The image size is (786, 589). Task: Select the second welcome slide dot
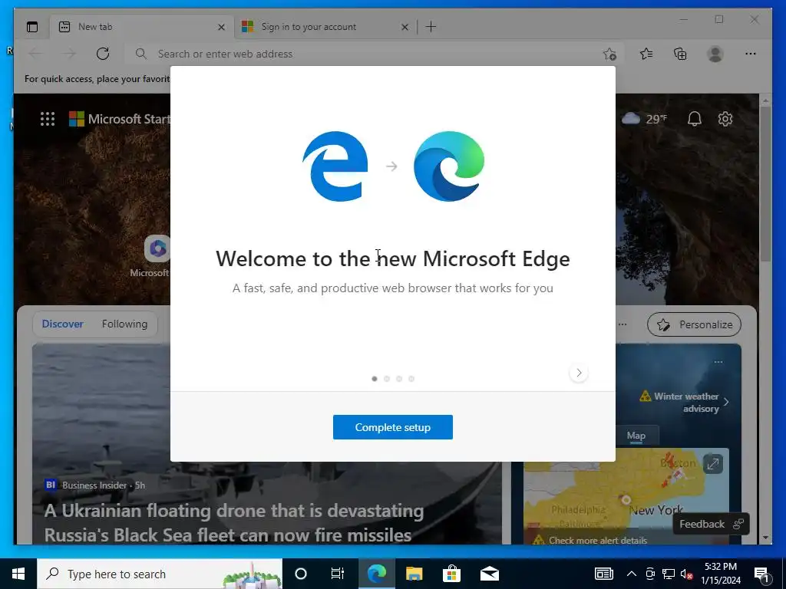387,379
